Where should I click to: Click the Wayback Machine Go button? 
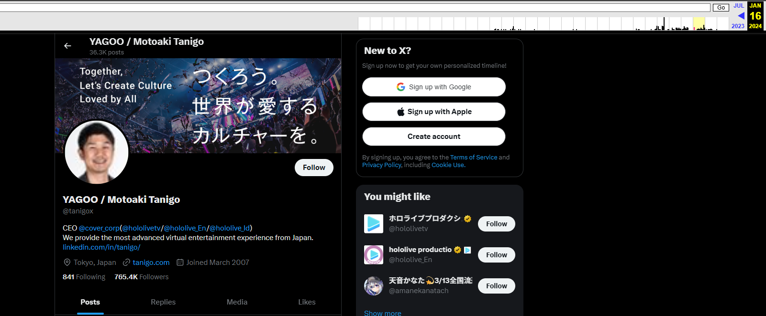pos(721,8)
